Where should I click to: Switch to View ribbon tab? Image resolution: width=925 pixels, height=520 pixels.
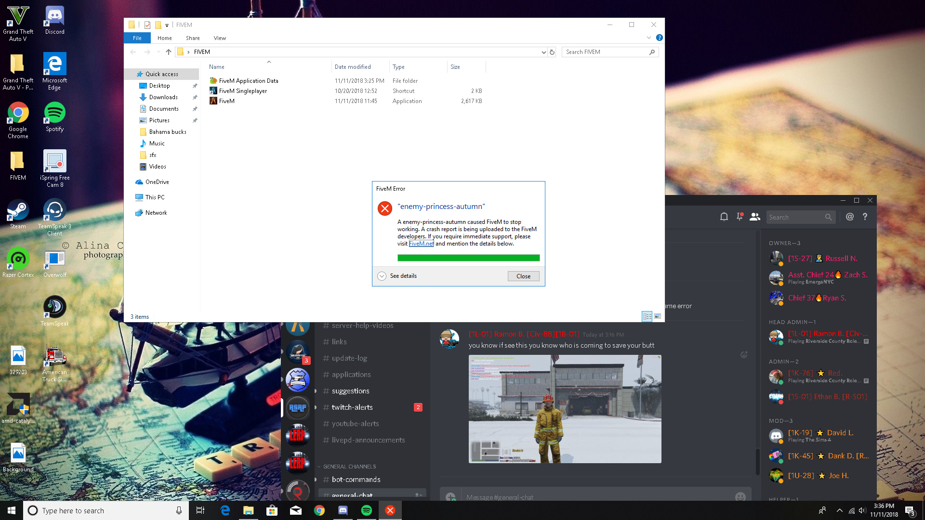tap(220, 38)
